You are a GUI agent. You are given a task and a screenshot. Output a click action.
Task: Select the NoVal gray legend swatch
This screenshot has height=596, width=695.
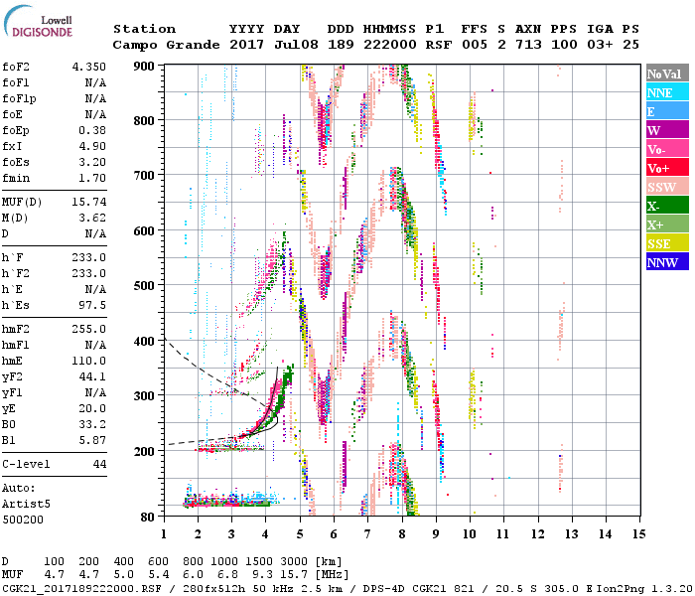(663, 74)
